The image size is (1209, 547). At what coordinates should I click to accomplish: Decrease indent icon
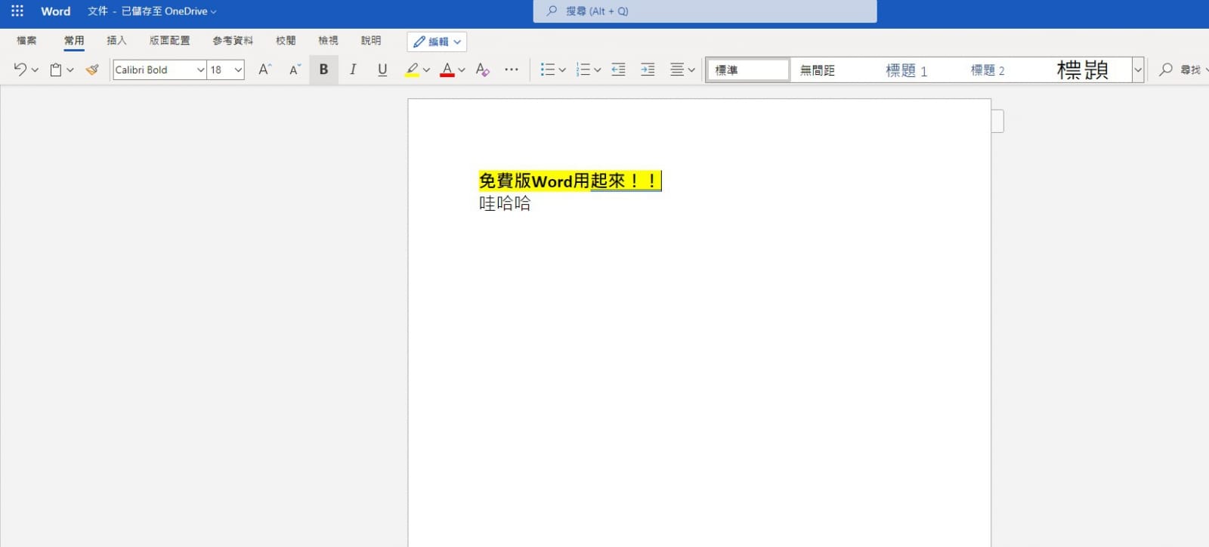tap(618, 70)
